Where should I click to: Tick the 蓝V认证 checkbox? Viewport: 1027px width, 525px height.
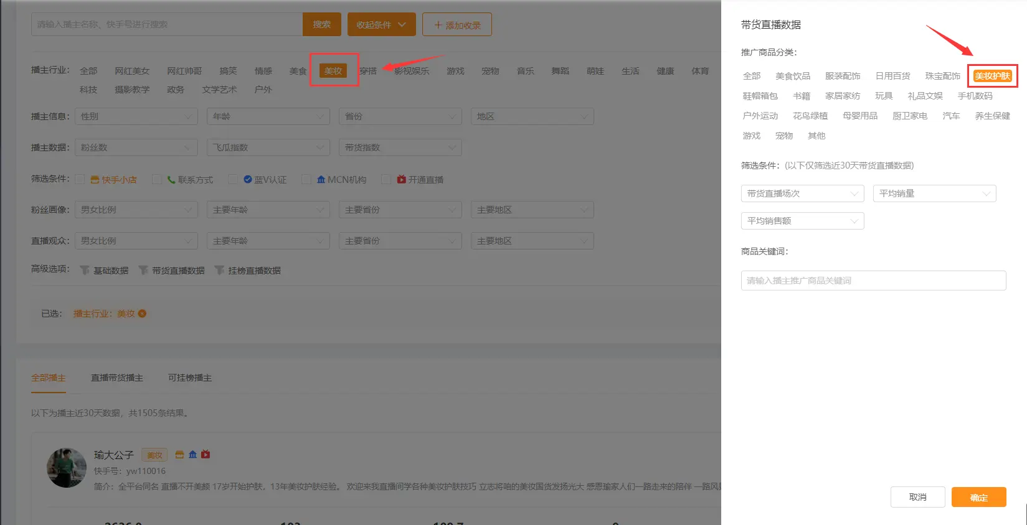coord(233,180)
